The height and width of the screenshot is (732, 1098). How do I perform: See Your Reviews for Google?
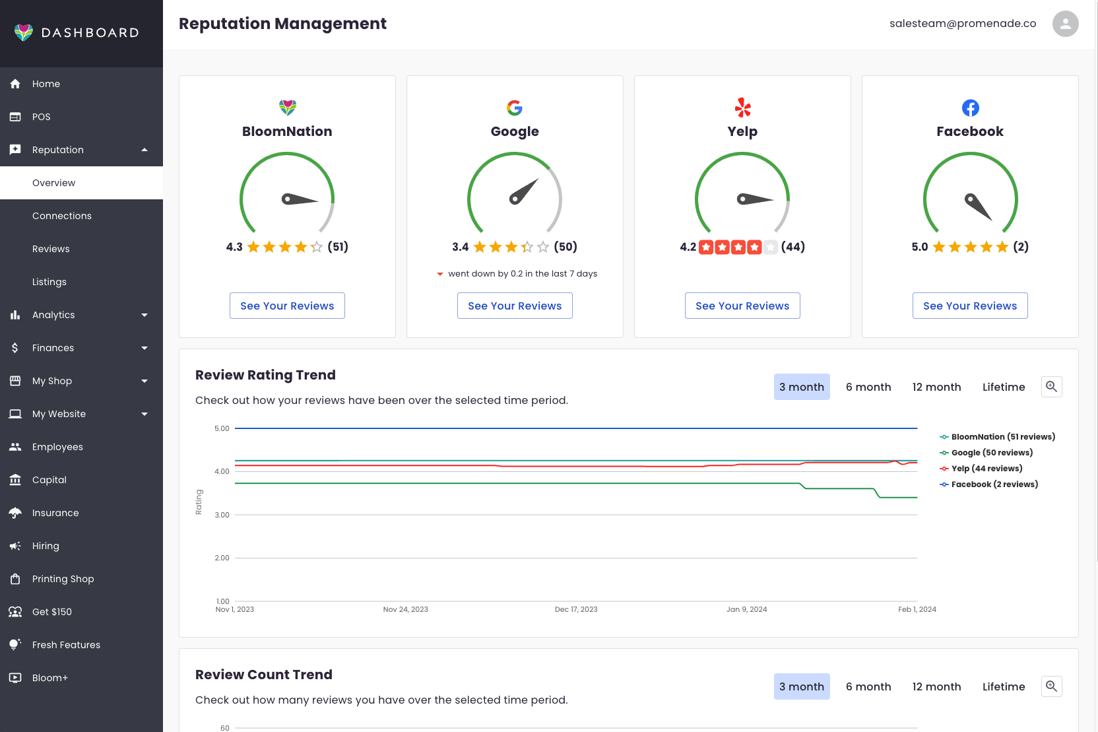pos(515,306)
